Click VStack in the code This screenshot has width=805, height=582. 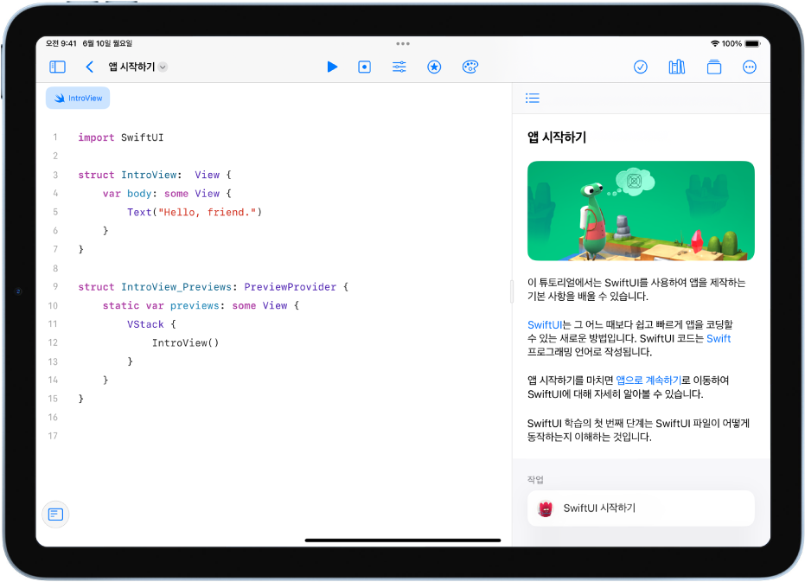(x=145, y=324)
